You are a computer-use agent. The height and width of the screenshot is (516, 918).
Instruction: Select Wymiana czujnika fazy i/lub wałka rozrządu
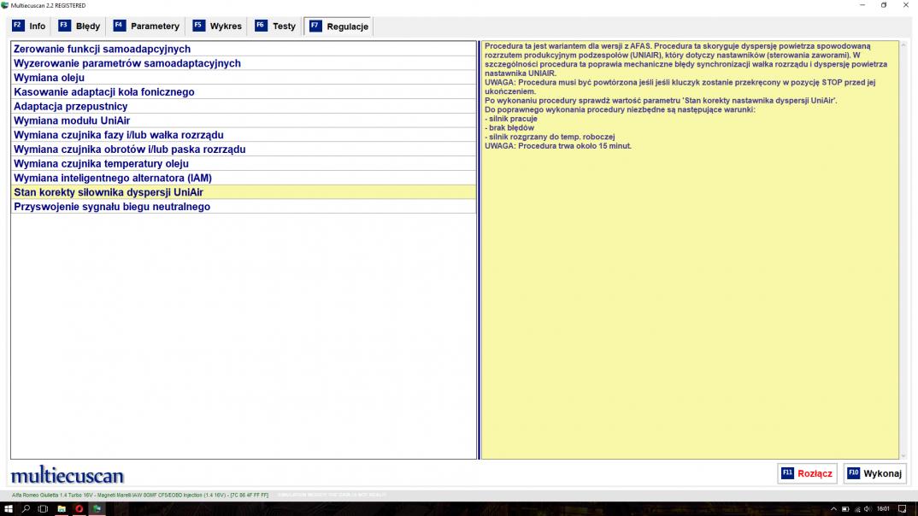[244, 135]
